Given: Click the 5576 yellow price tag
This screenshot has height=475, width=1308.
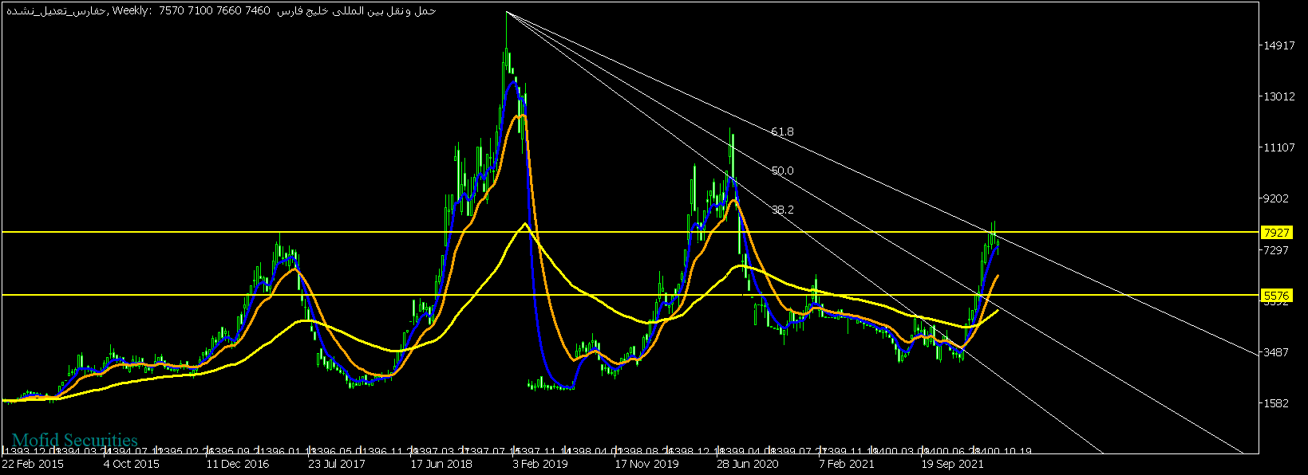Looking at the screenshot, I should click(1276, 296).
